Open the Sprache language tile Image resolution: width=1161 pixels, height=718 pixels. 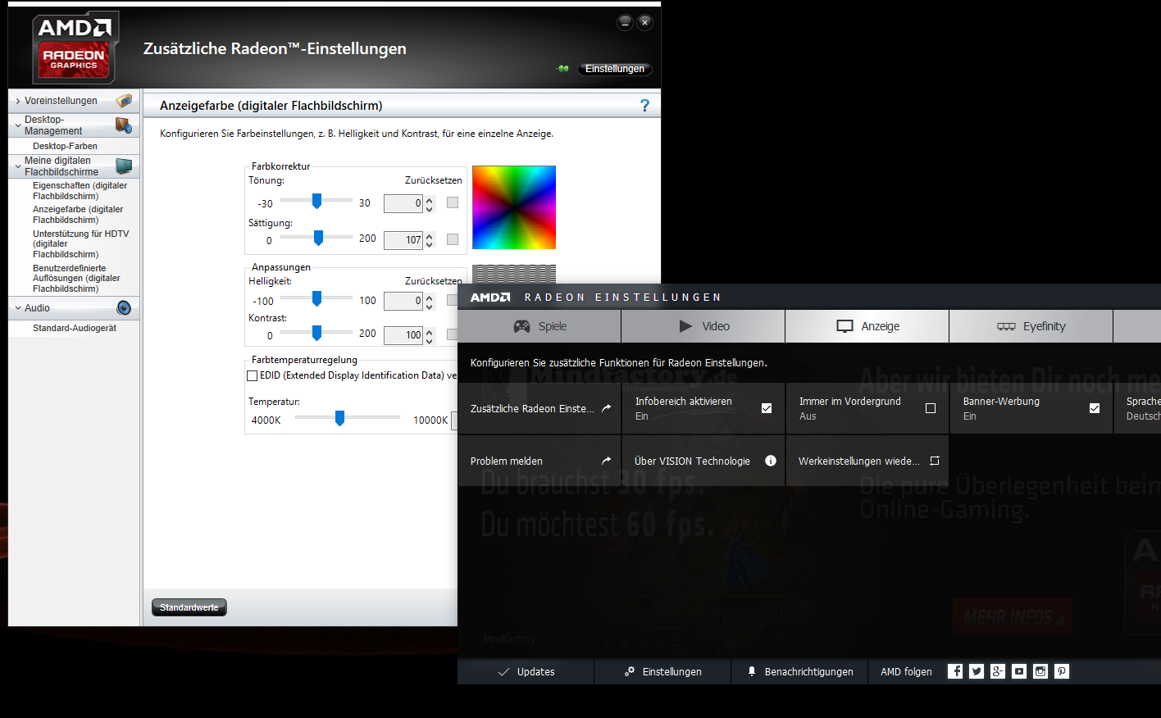coord(1138,408)
